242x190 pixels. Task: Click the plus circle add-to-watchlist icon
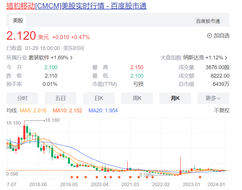[209, 36]
